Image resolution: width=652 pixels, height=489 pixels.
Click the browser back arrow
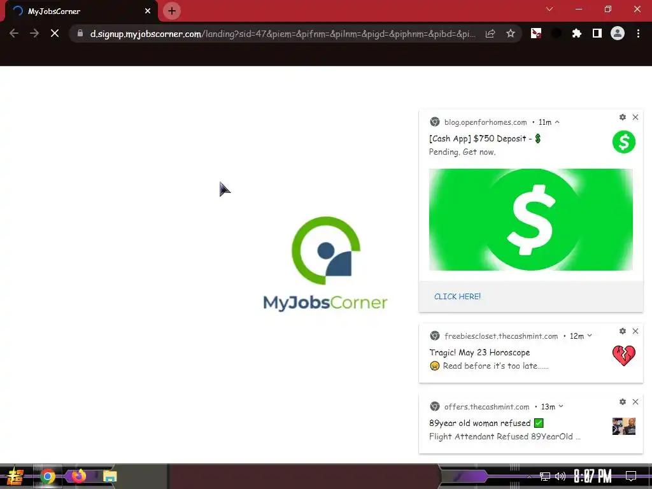[x=14, y=33]
